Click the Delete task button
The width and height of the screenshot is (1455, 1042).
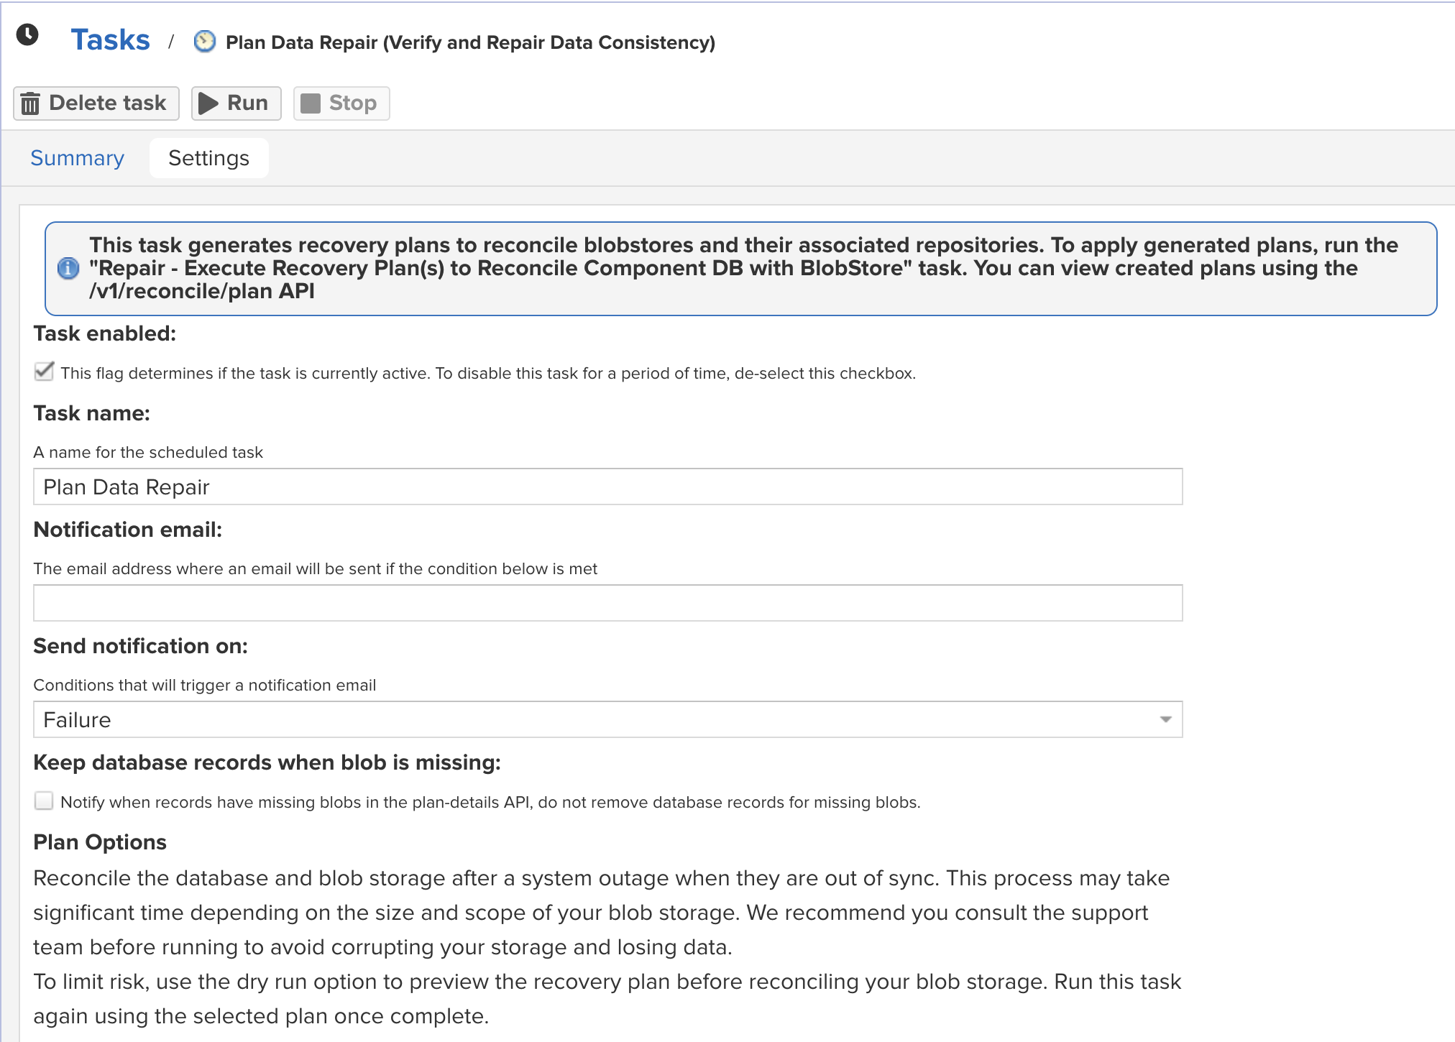(96, 103)
